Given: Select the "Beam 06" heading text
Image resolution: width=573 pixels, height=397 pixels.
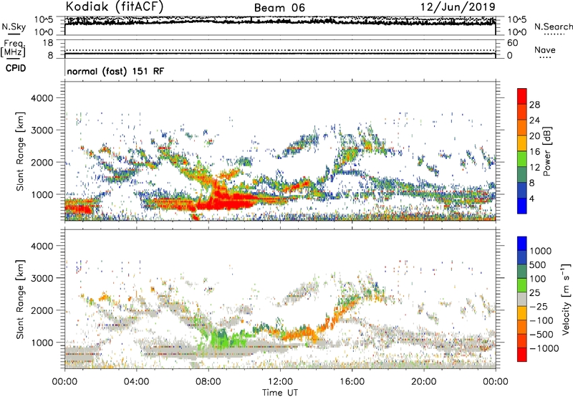Looking at the screenshot, I should point(279,8).
